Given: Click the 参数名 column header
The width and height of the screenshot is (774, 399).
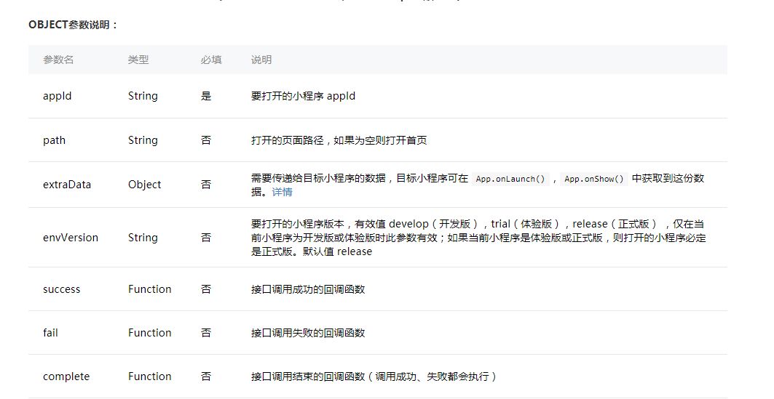Looking at the screenshot, I should point(58,60).
